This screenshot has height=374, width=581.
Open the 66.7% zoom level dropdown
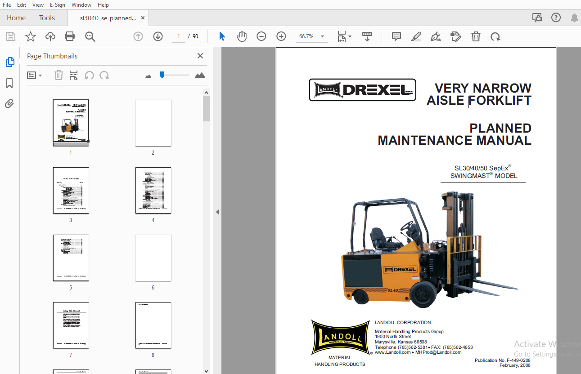[311, 36]
